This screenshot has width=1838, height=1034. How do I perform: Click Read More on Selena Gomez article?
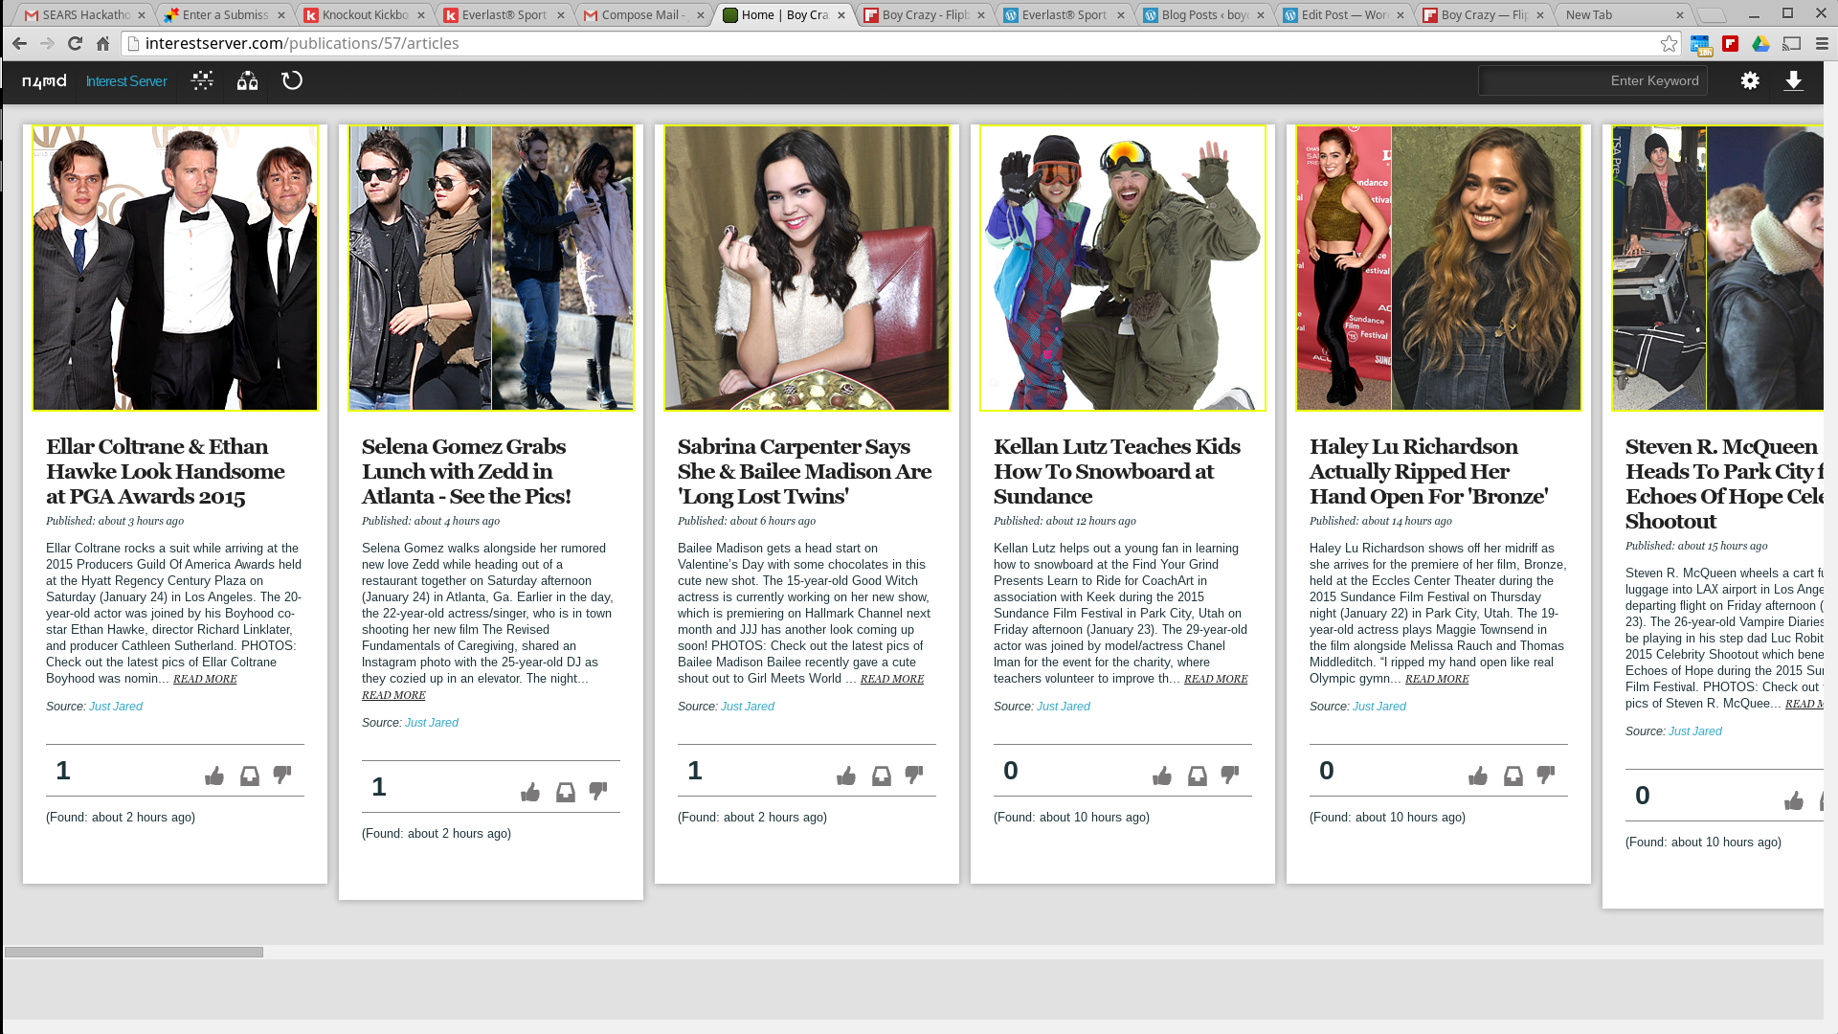tap(393, 695)
